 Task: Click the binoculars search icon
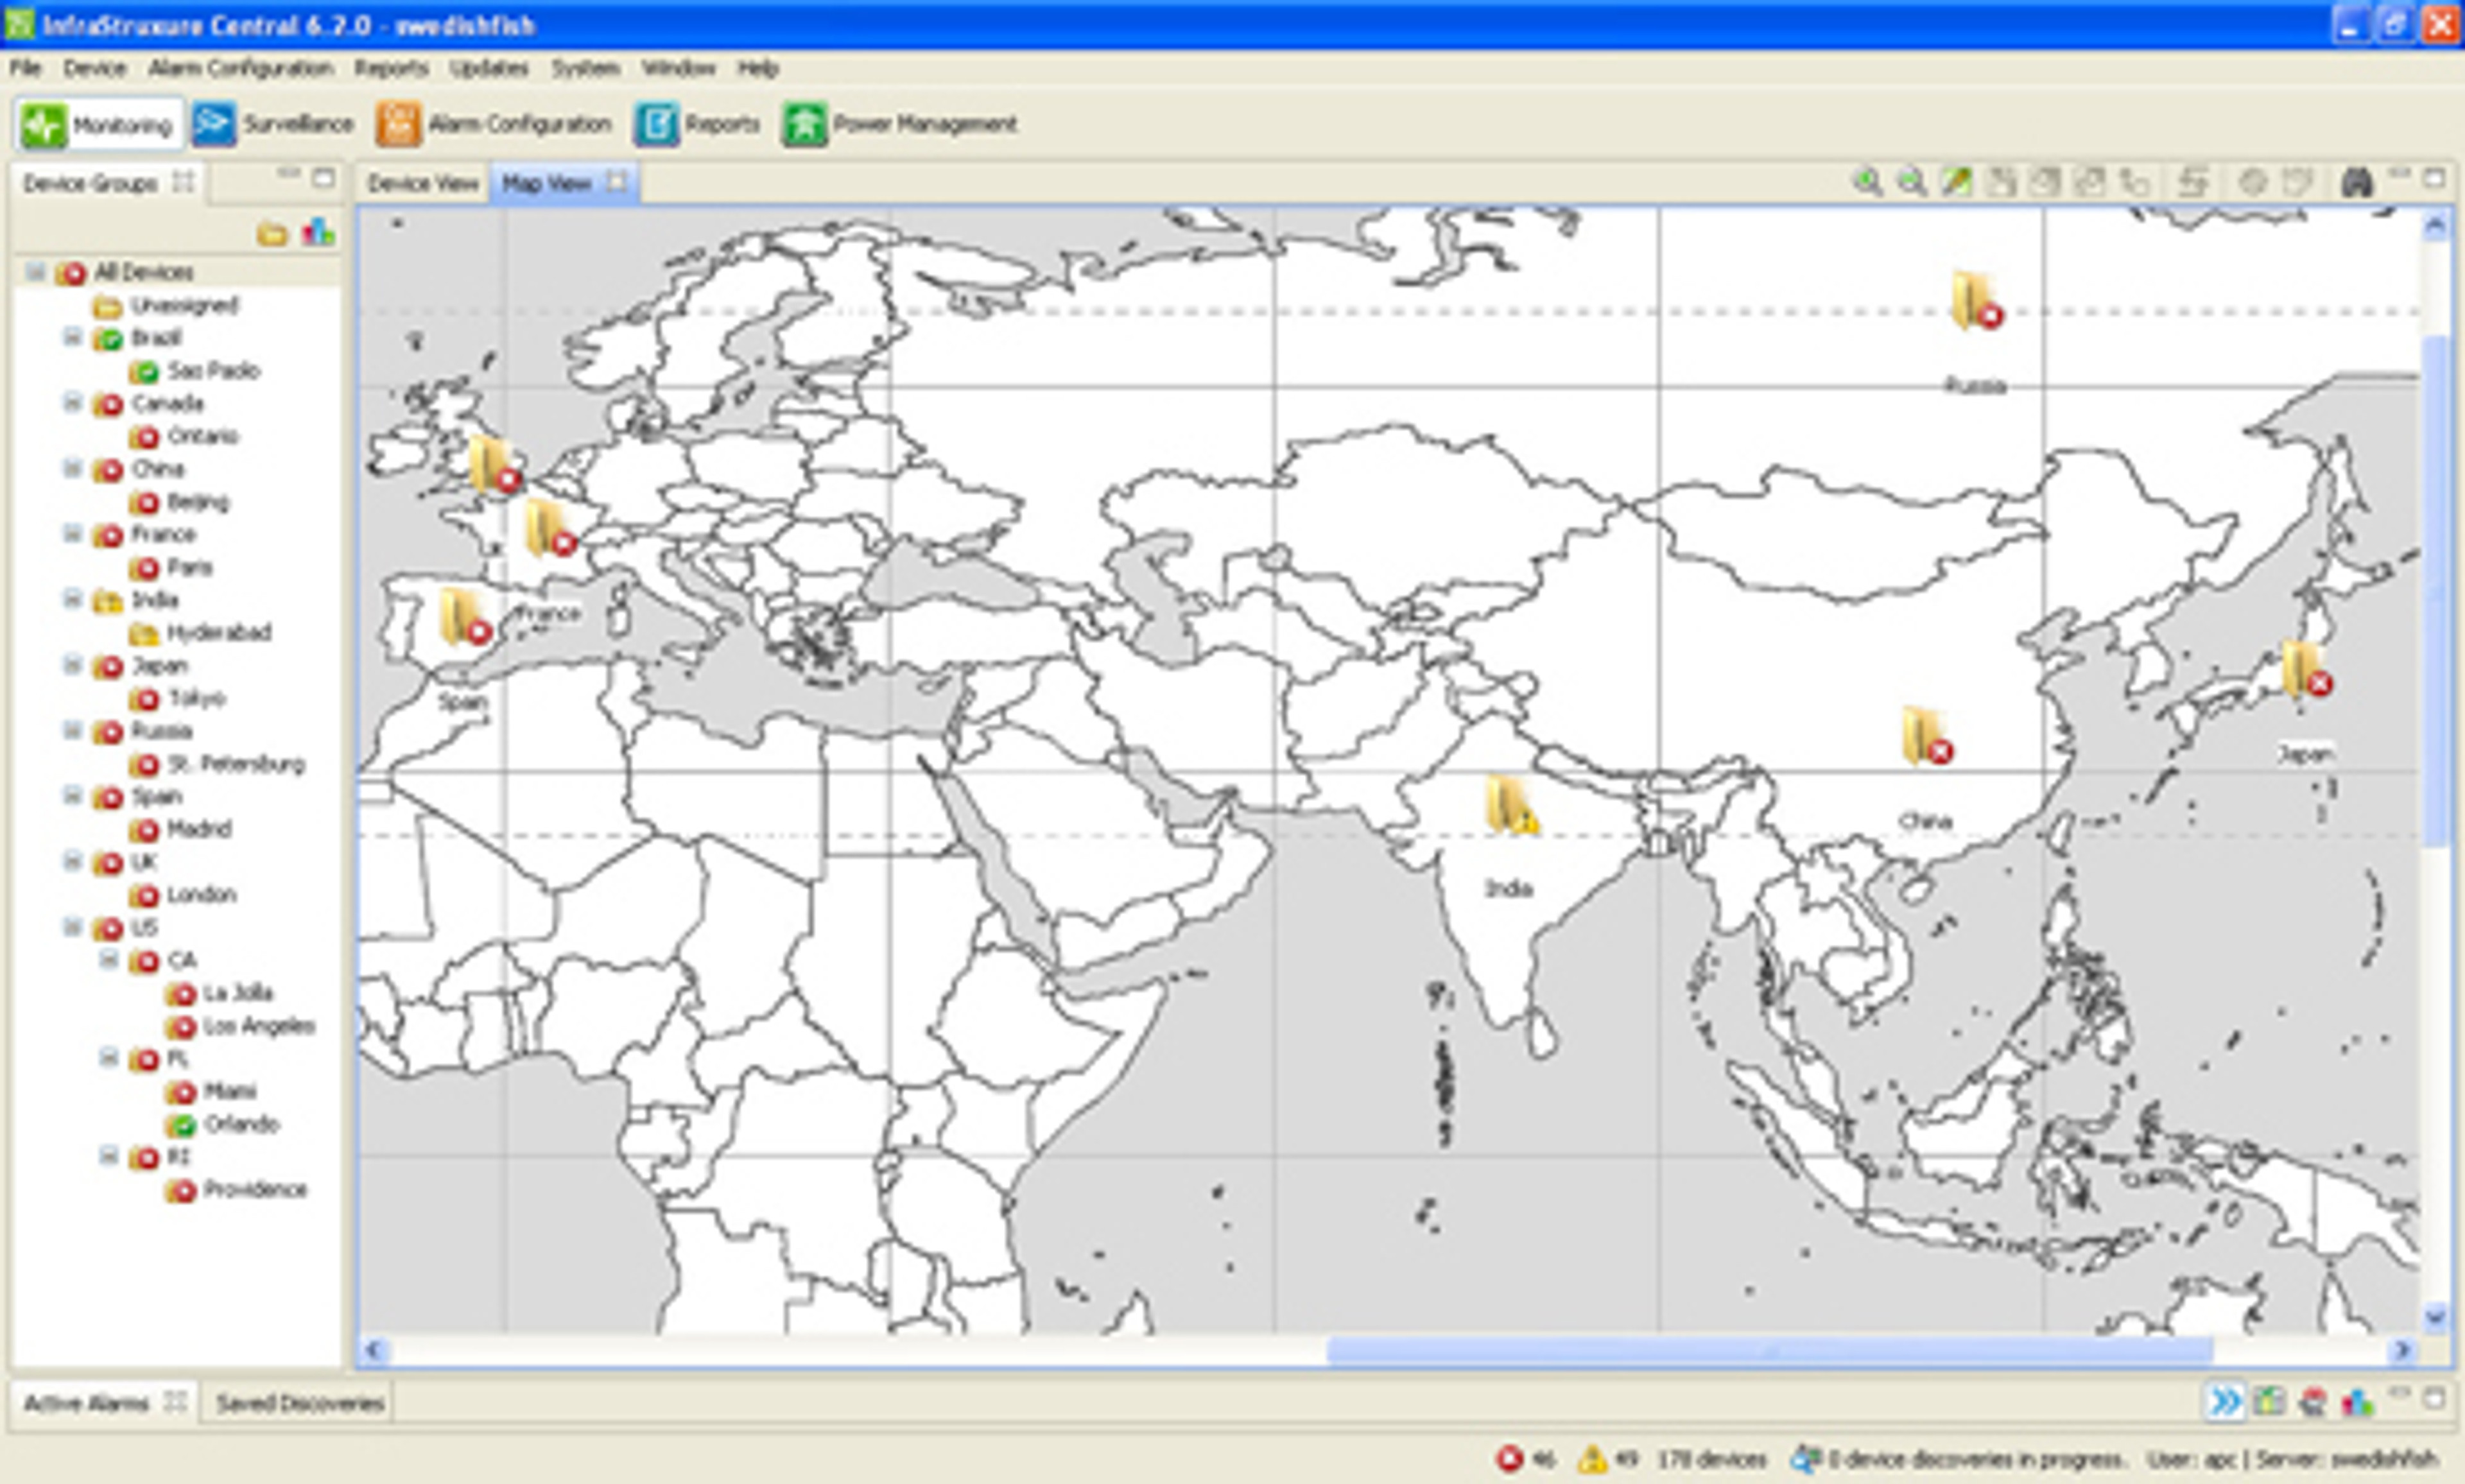tap(2357, 182)
